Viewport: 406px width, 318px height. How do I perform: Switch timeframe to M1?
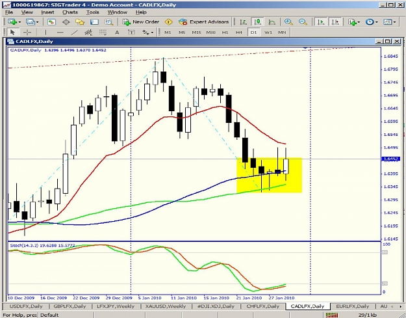click(x=168, y=33)
